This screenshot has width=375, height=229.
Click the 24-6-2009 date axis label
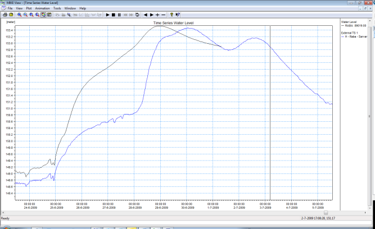click(x=30, y=208)
